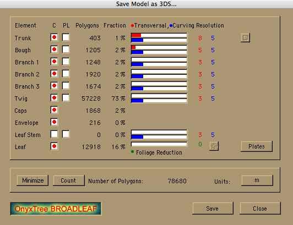Open the Plates button
The height and width of the screenshot is (225, 293).
[257, 146]
